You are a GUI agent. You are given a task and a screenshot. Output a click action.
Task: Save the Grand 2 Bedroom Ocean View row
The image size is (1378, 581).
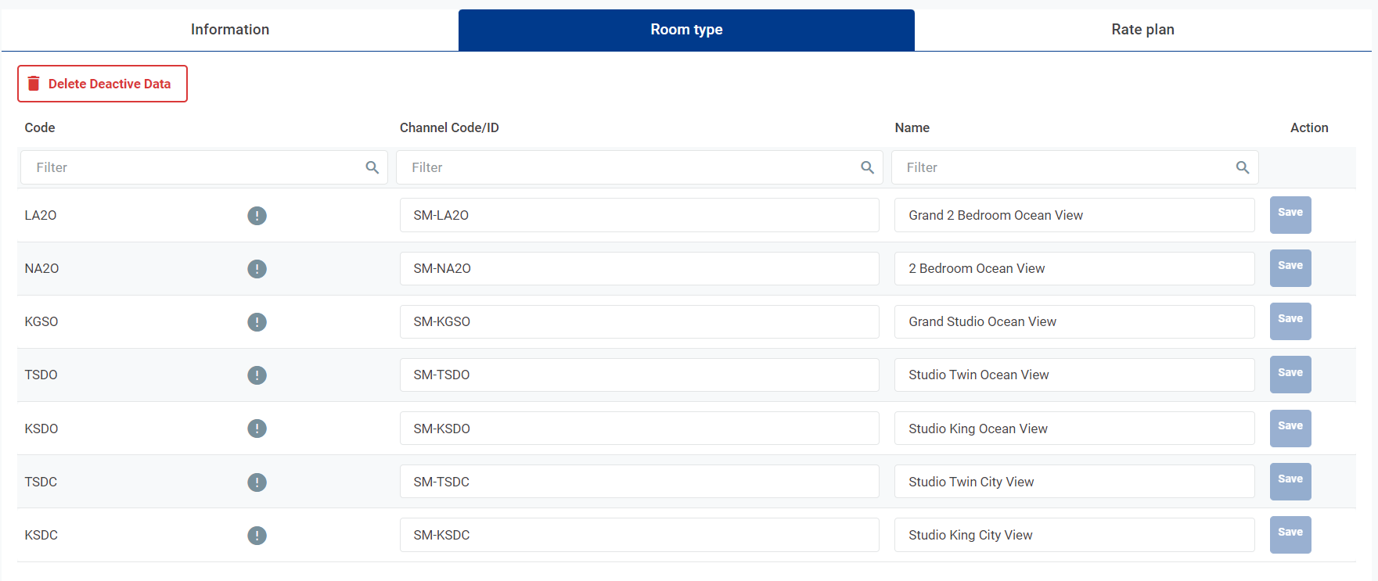coord(1290,215)
